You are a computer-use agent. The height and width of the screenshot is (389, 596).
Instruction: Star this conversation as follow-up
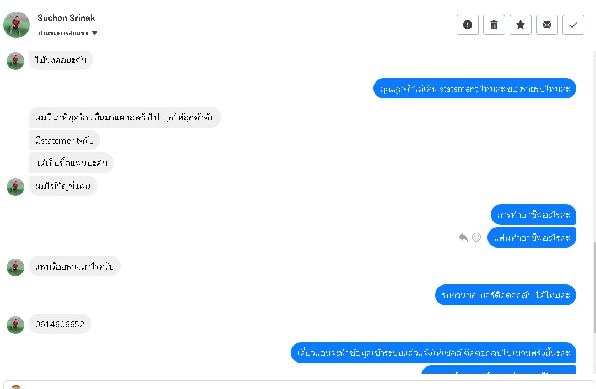click(x=521, y=25)
